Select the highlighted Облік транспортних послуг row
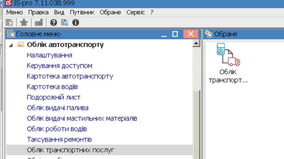Viewport: 284px width, 159px height. pyautogui.click(x=99, y=150)
